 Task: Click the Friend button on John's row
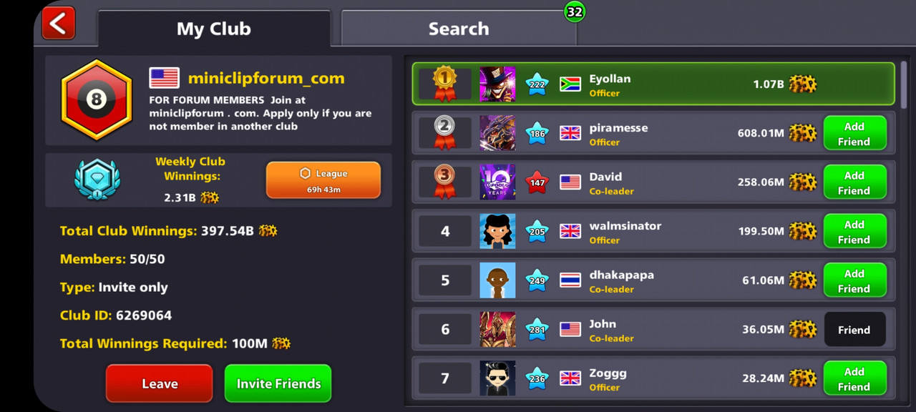tap(854, 330)
